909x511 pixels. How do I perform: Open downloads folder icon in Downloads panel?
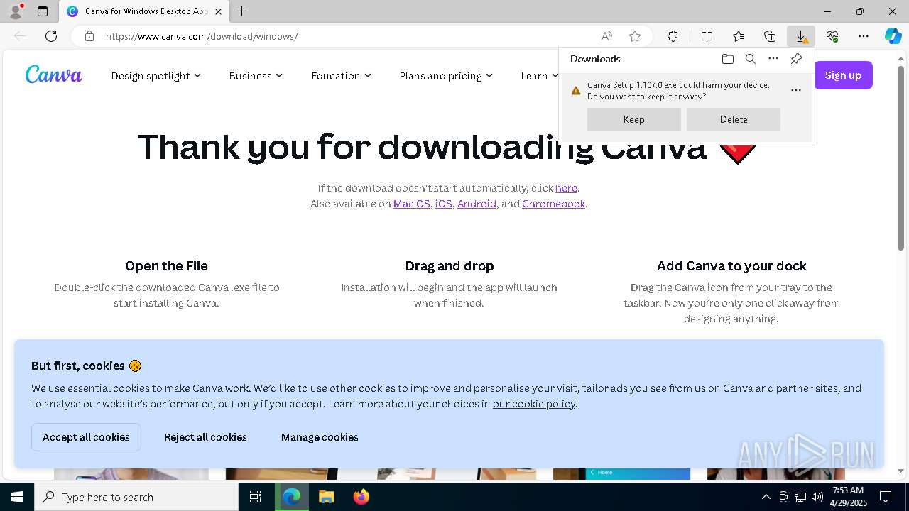[x=727, y=59]
